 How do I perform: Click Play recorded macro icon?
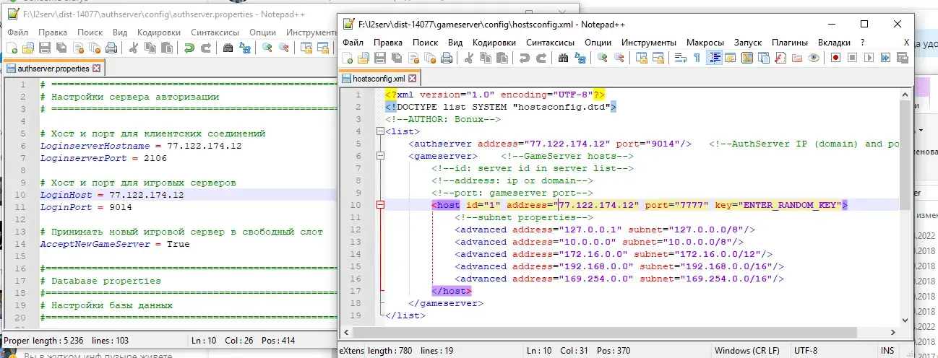[x=869, y=58]
